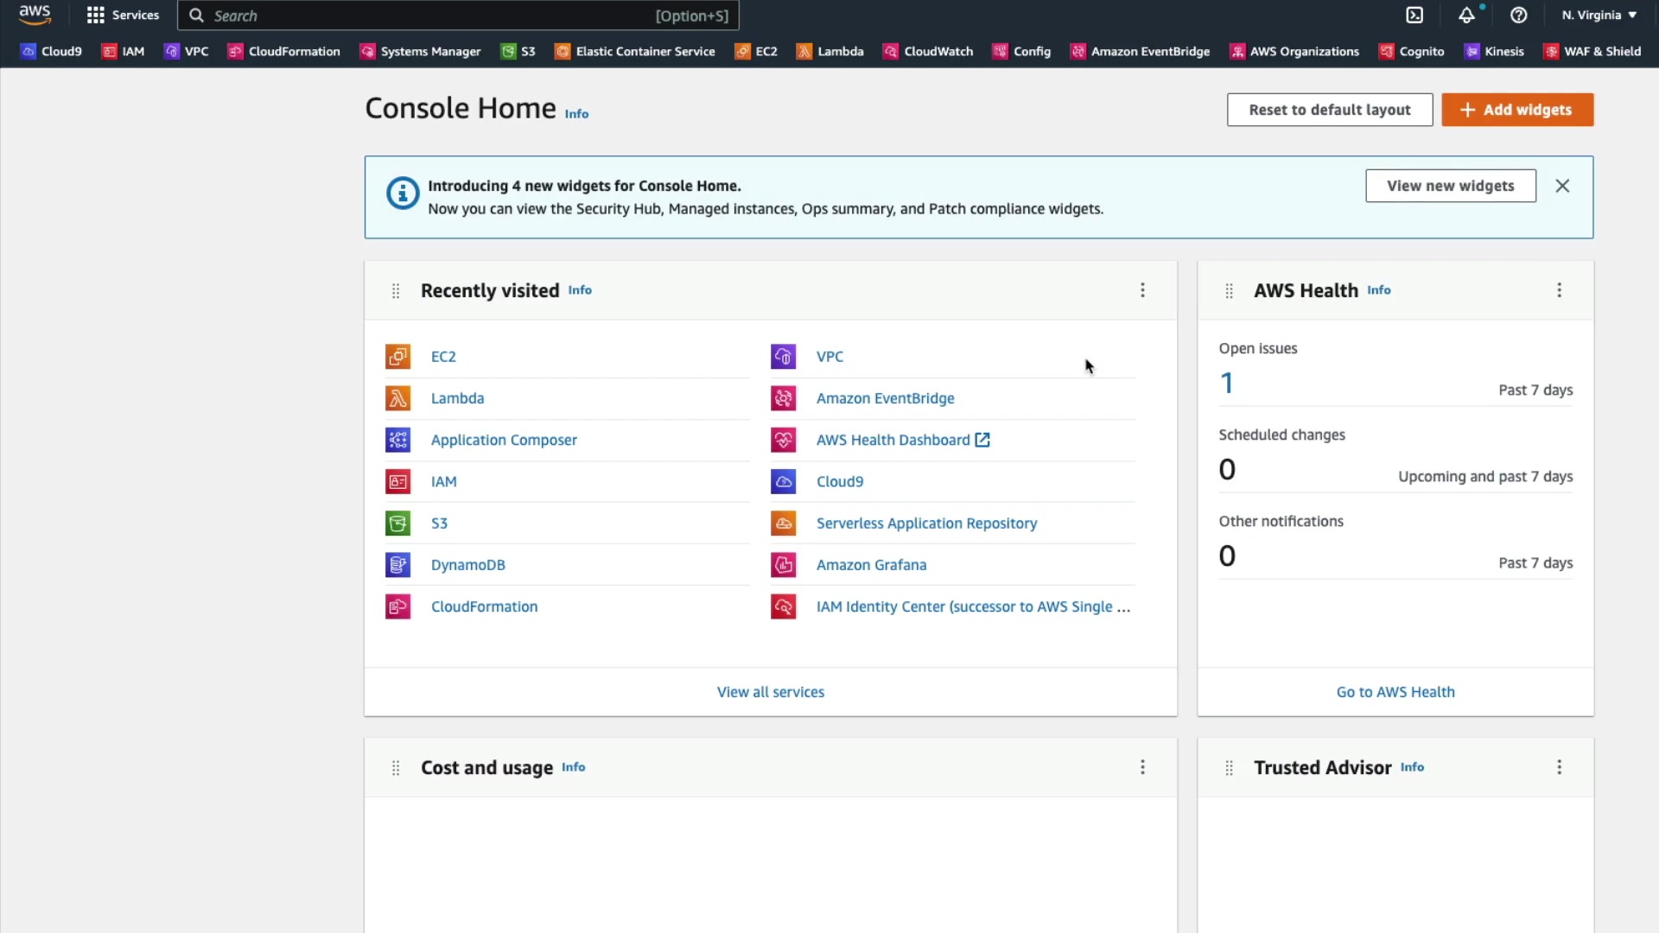Click the Add widgets button
The height and width of the screenshot is (933, 1659).
[1516, 110]
